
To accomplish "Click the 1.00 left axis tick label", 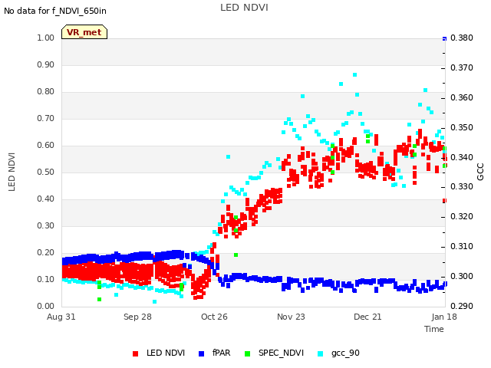I will (x=46, y=38).
